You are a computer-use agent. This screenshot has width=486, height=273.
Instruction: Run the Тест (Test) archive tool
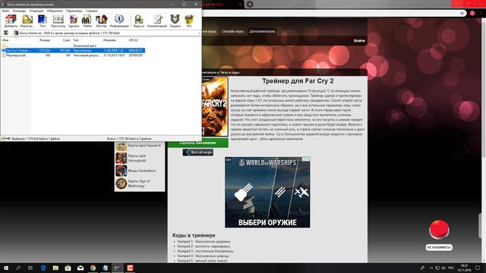[43, 21]
